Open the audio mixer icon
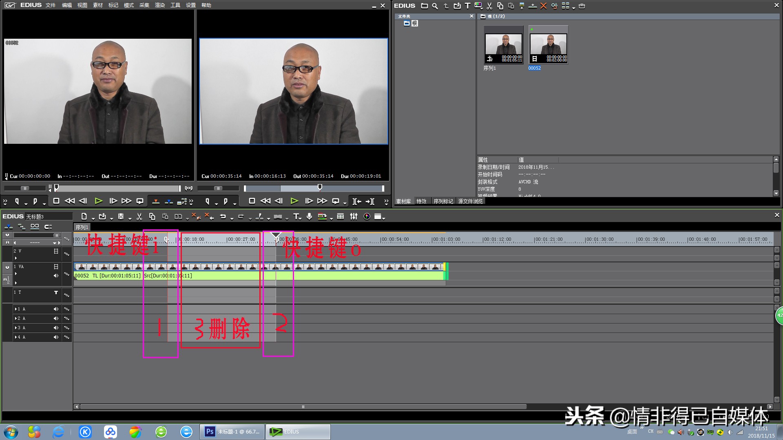This screenshot has width=783, height=440. [x=354, y=217]
